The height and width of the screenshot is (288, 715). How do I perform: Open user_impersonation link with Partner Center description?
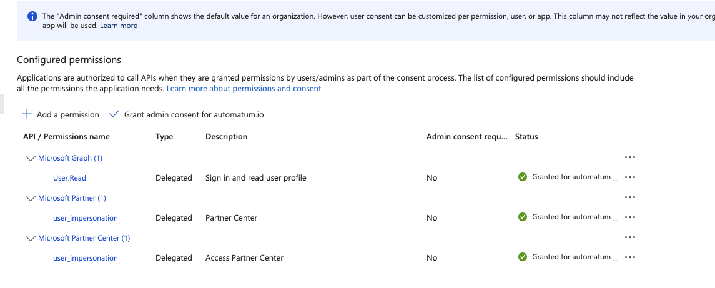coord(86,218)
